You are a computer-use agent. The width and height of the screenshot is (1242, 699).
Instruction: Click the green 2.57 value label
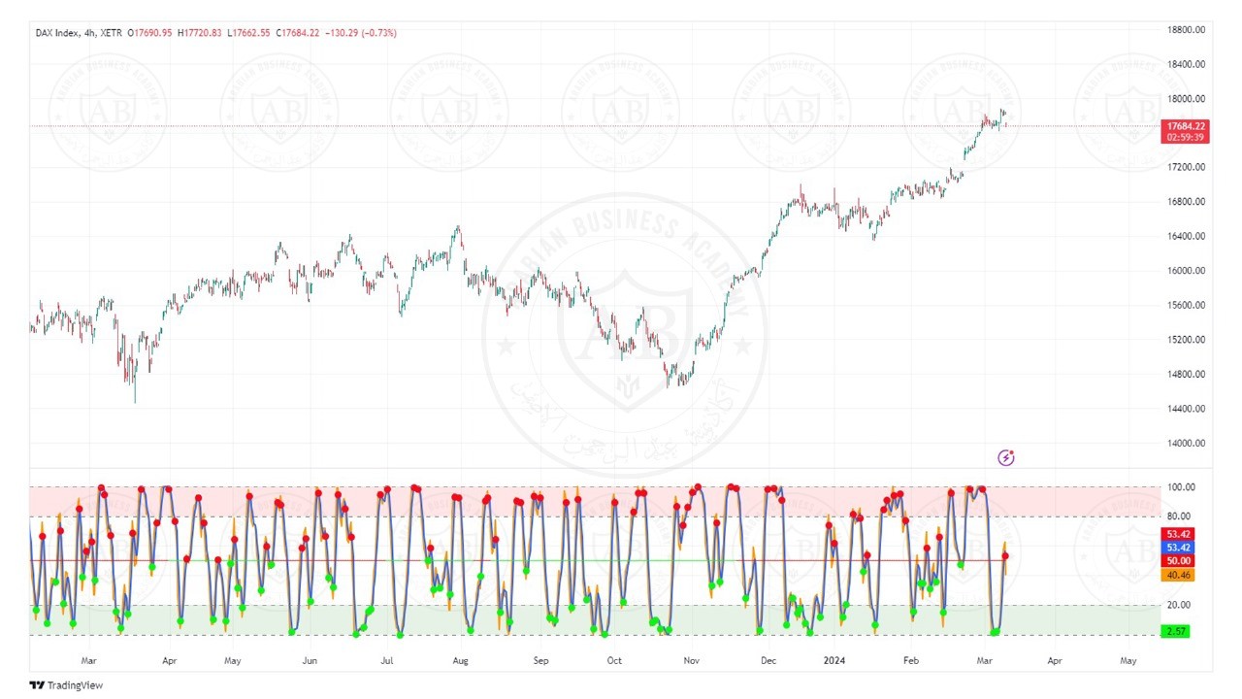[x=1177, y=631]
